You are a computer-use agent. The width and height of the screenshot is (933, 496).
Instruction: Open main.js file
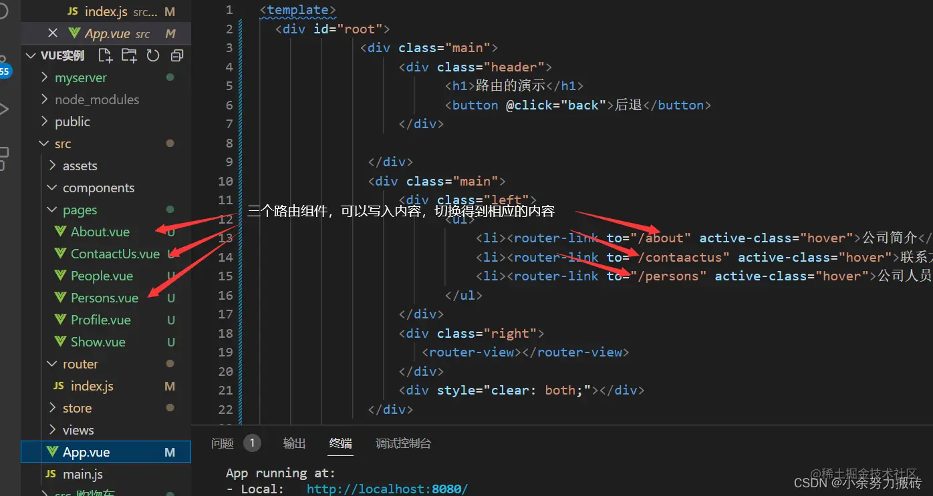[x=83, y=474]
